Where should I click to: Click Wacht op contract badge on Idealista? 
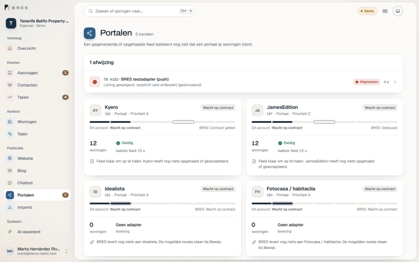[x=218, y=189]
